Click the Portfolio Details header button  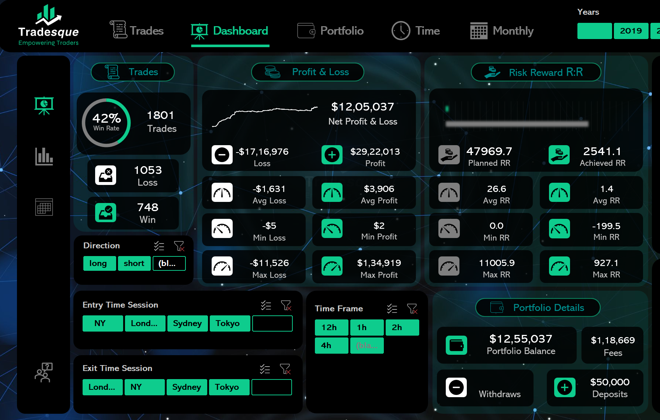tap(538, 308)
